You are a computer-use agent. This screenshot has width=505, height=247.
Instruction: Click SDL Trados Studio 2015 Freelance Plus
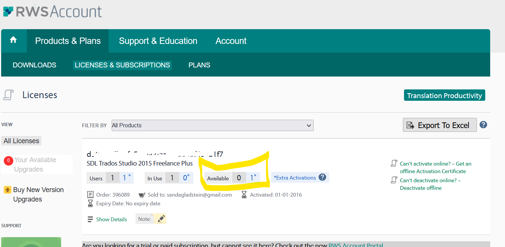point(140,163)
